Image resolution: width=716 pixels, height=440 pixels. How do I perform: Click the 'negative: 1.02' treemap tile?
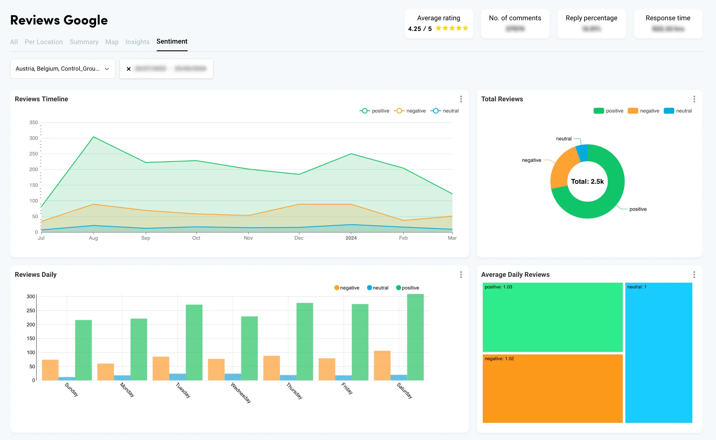click(x=553, y=389)
